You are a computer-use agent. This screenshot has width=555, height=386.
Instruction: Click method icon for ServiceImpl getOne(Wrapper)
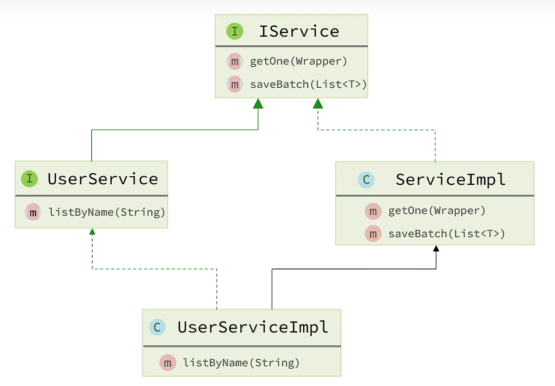click(372, 210)
